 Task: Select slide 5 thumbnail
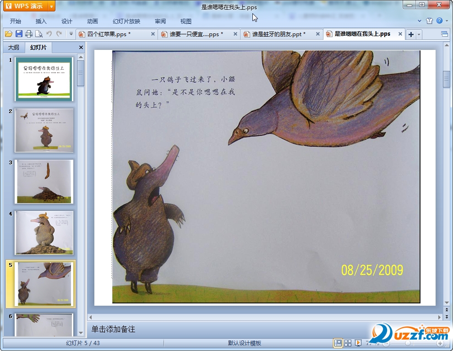pos(44,284)
